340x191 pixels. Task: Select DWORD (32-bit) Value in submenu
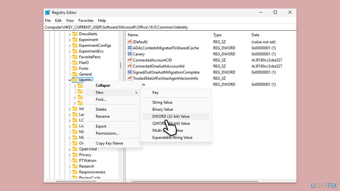coord(176,116)
